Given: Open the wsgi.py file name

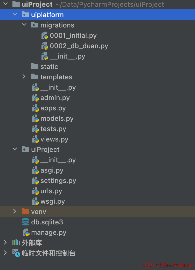Looking at the screenshot, I should pyautogui.click(x=53, y=202).
